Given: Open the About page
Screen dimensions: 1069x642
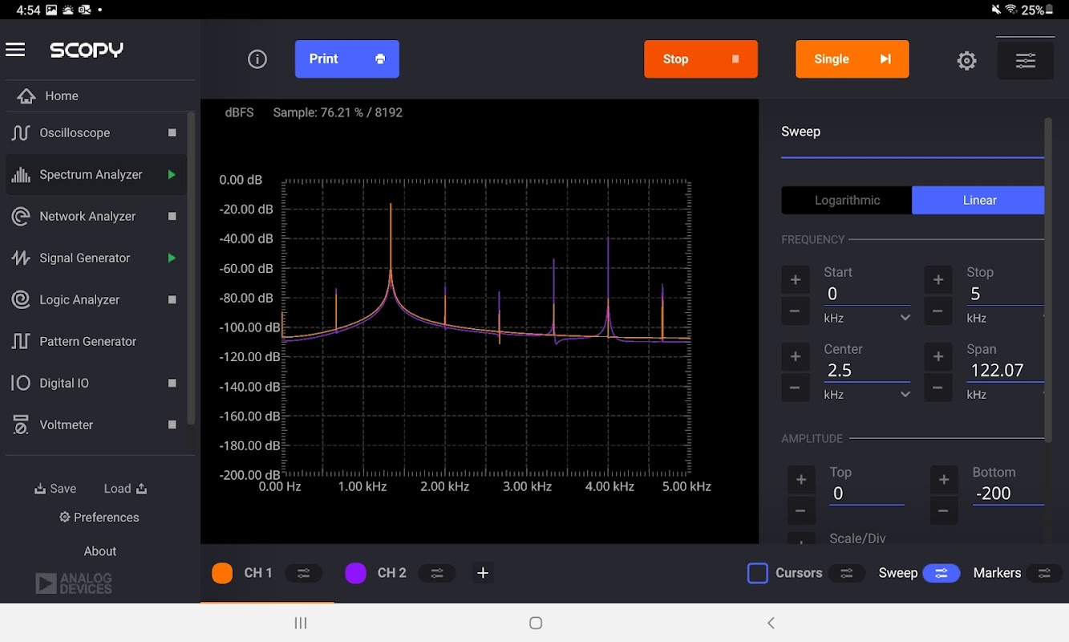Looking at the screenshot, I should pos(100,551).
